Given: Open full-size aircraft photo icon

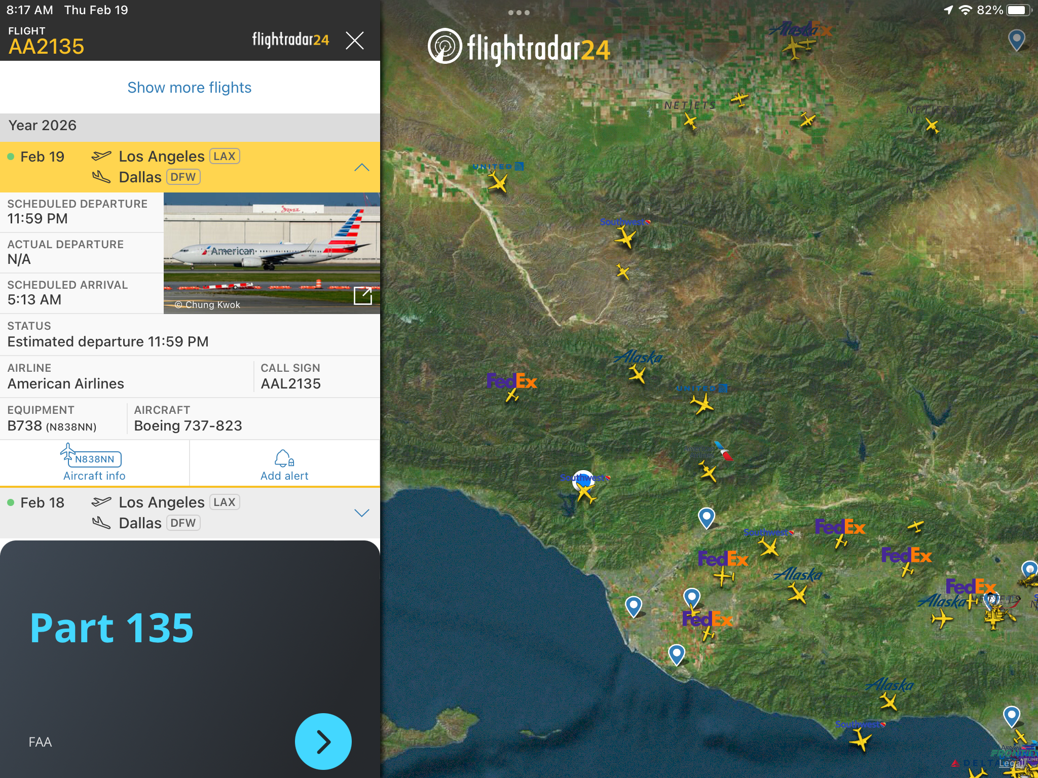Looking at the screenshot, I should point(362,295).
